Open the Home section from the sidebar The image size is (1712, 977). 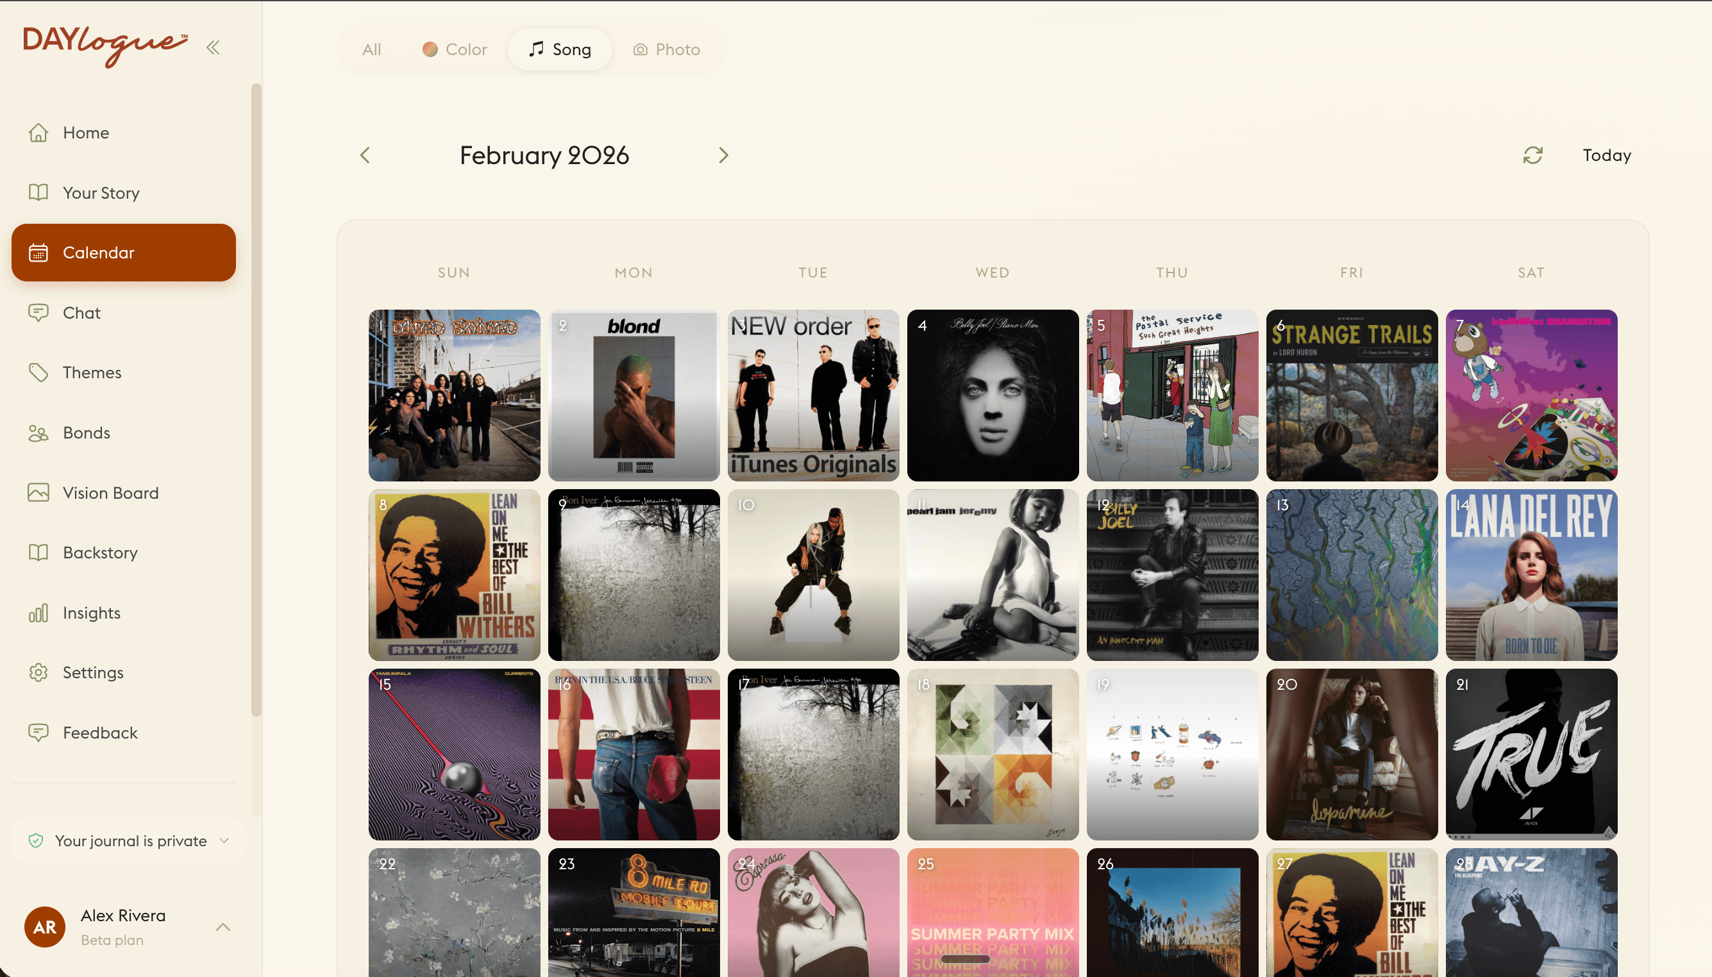pyautogui.click(x=86, y=132)
